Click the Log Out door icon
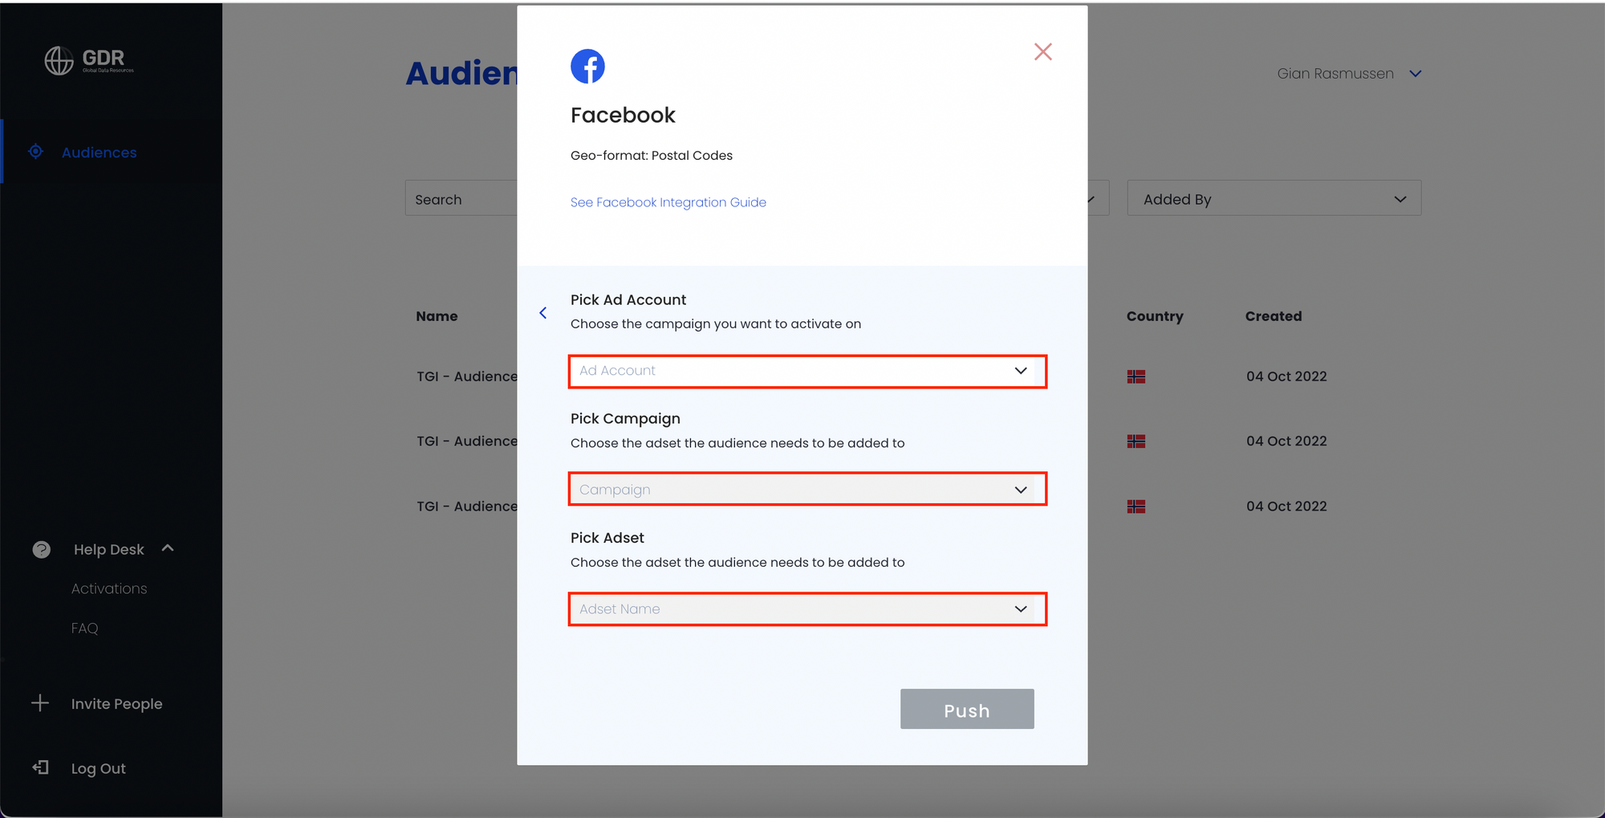Screen dimensions: 1605x818 click(40, 767)
